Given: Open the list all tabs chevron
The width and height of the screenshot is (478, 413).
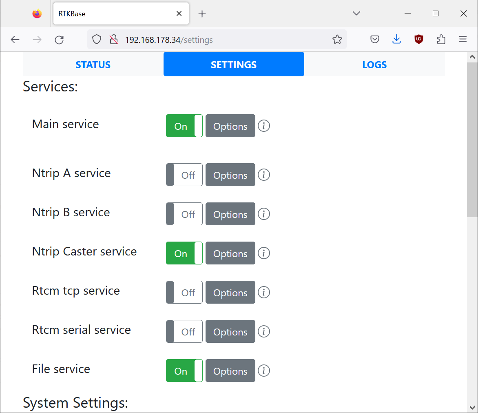Looking at the screenshot, I should pos(356,13).
